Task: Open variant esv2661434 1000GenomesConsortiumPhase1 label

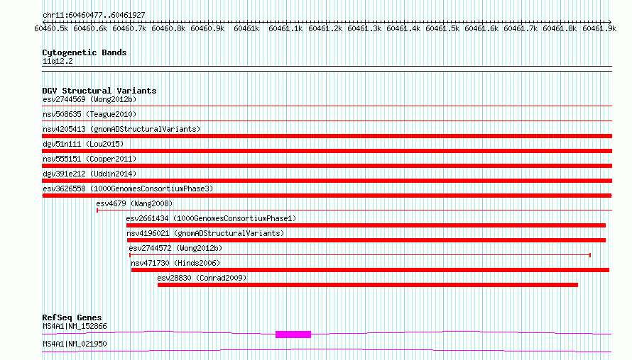Action: [211, 218]
